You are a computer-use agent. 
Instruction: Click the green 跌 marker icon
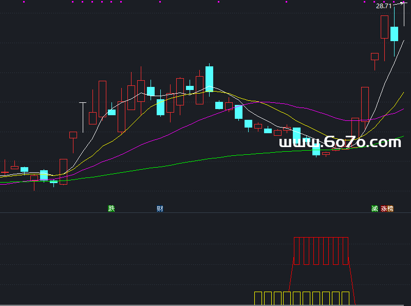click(x=111, y=208)
